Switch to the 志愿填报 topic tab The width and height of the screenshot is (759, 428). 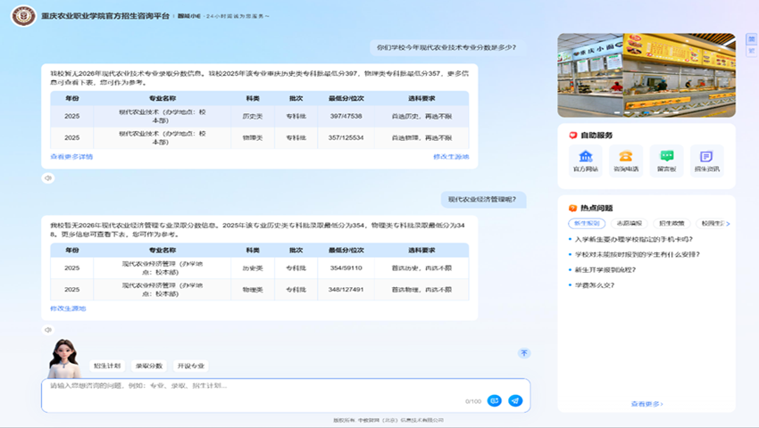pos(628,224)
